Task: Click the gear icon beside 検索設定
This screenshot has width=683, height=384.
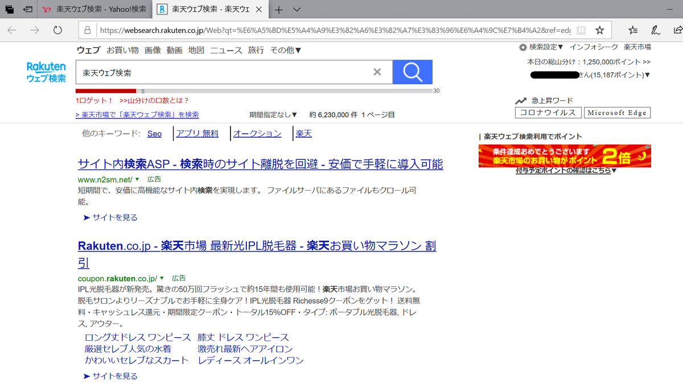Action: (x=522, y=47)
